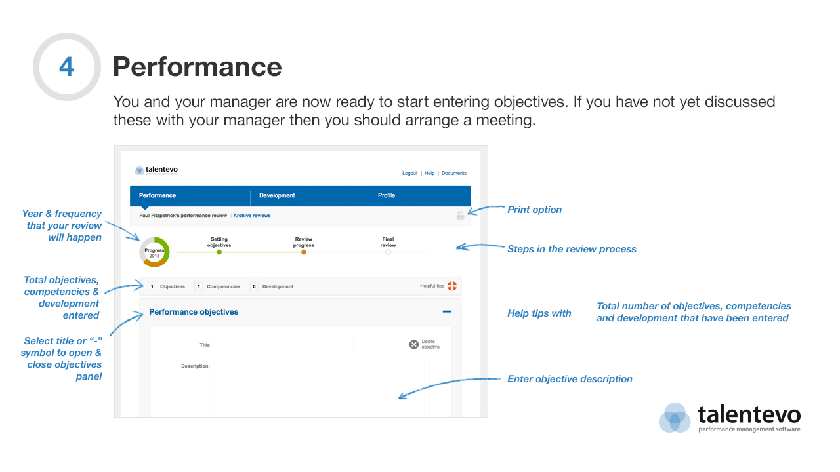This screenshot has width=840, height=472.
Task: Click the Delete objective X icon
Action: point(414,344)
